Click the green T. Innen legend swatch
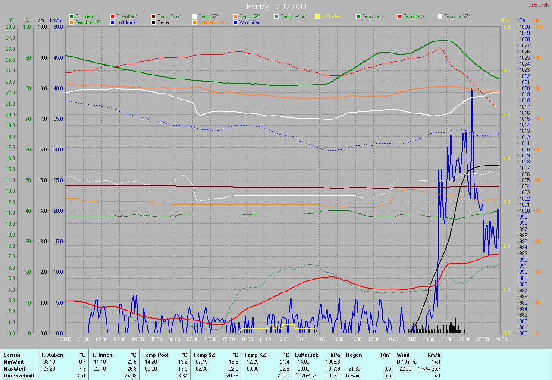This screenshot has width=552, height=380. (72, 16)
